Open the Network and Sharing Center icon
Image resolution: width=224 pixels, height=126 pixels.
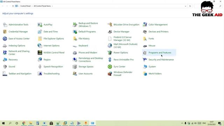(5, 52)
